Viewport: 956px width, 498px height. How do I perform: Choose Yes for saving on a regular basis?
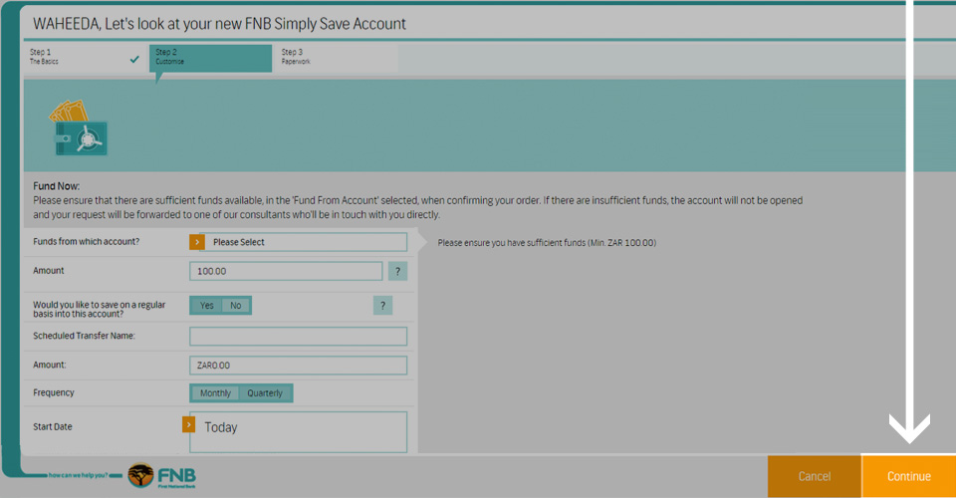[207, 306]
